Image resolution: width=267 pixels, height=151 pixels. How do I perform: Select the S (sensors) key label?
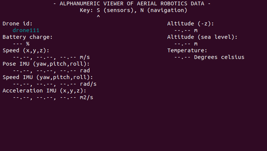[115, 10]
